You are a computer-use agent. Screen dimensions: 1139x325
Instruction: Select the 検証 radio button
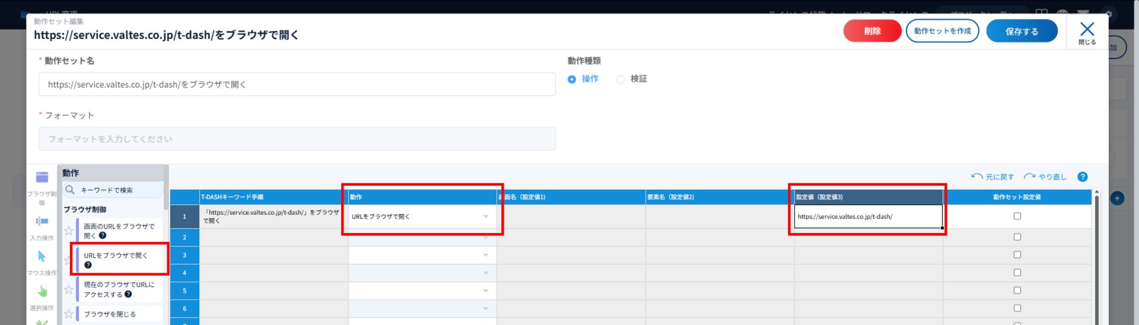(621, 79)
